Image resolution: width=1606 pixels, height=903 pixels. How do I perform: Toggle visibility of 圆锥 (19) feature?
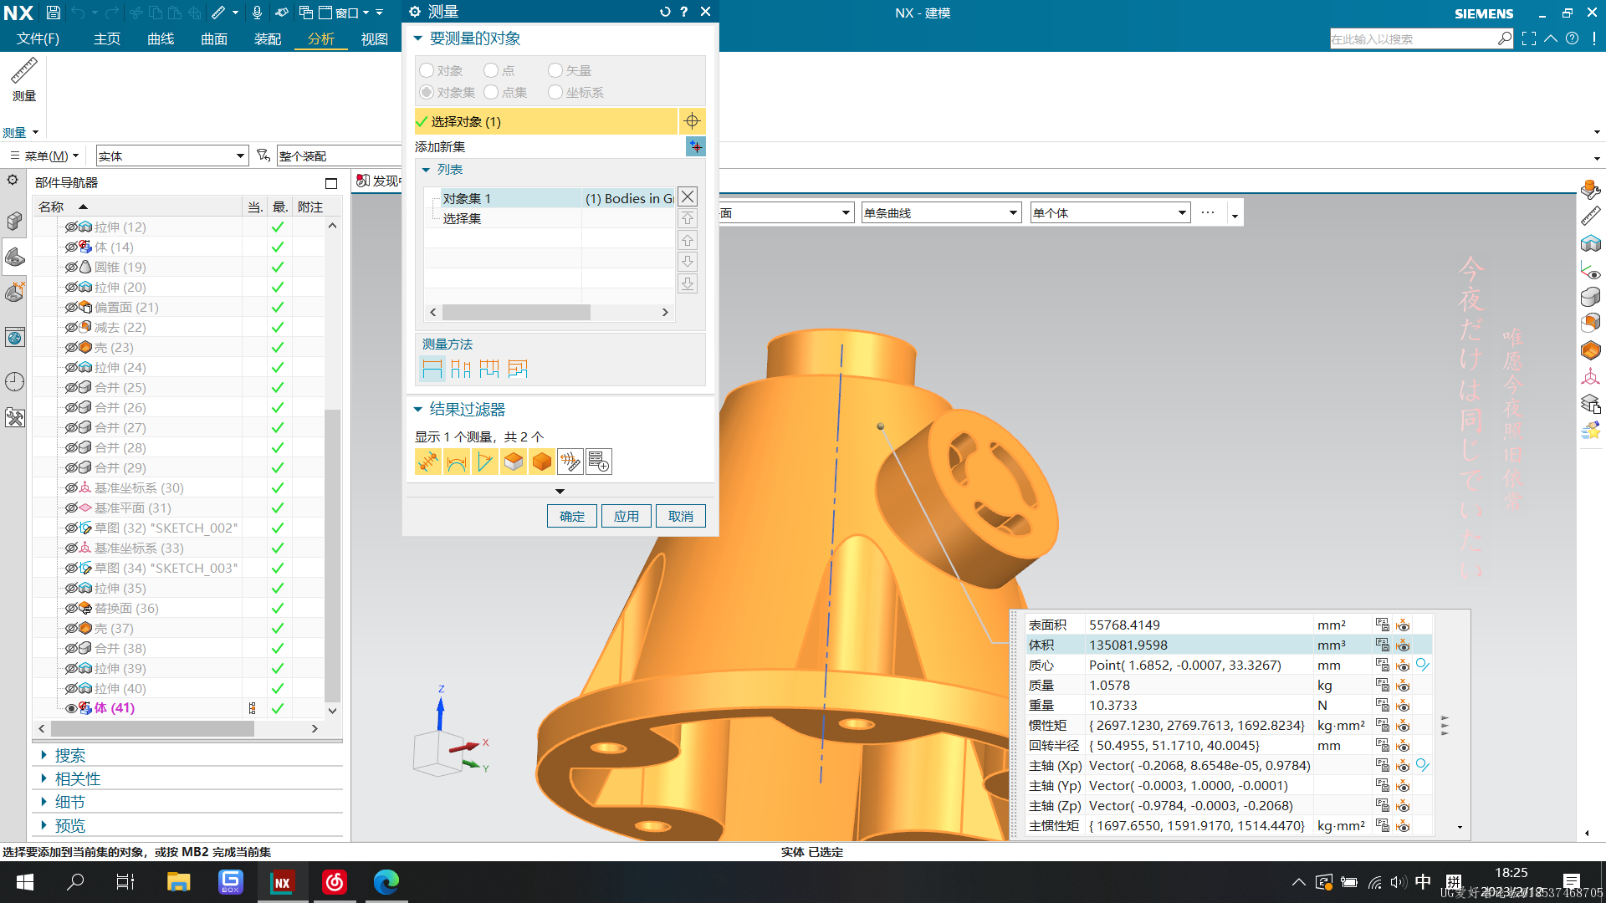tap(71, 267)
